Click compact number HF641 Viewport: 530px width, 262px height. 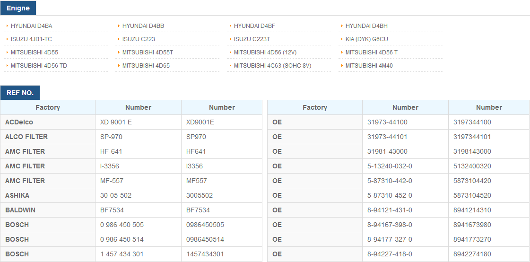(196, 151)
